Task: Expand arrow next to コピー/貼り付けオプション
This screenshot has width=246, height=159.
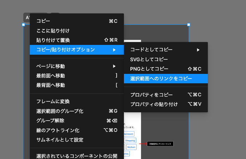Action: [x=114, y=50]
